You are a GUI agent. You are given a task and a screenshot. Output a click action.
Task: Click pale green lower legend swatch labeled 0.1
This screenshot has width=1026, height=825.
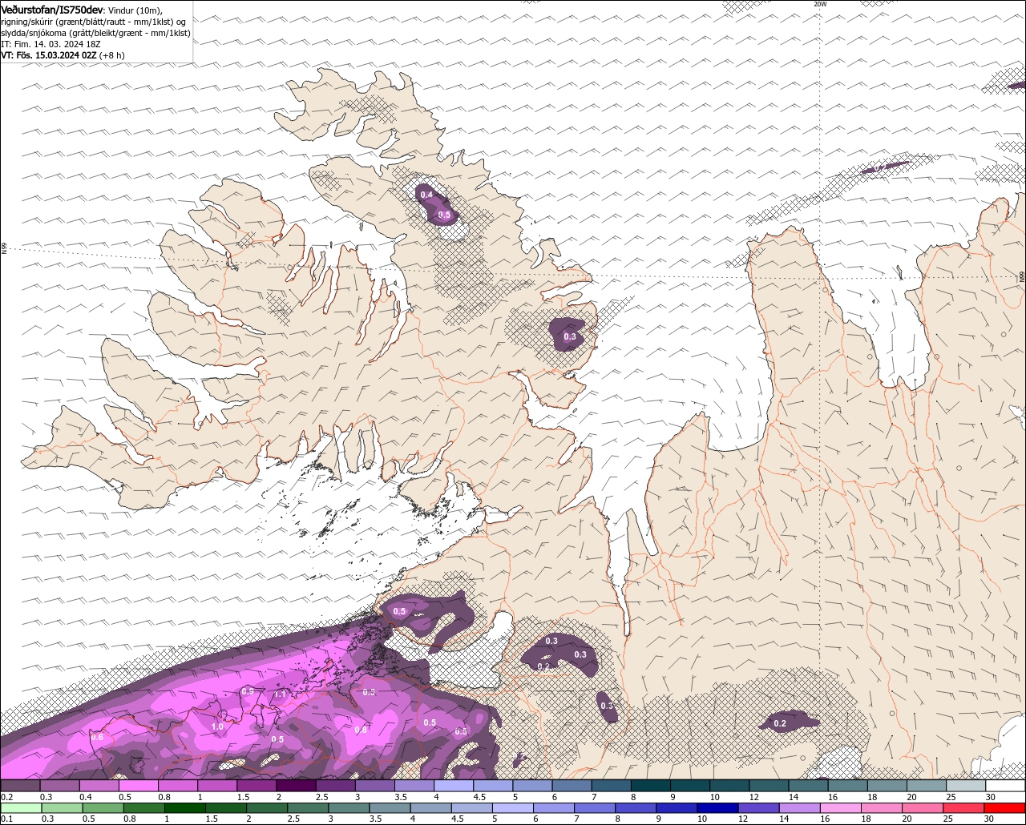(x=21, y=807)
